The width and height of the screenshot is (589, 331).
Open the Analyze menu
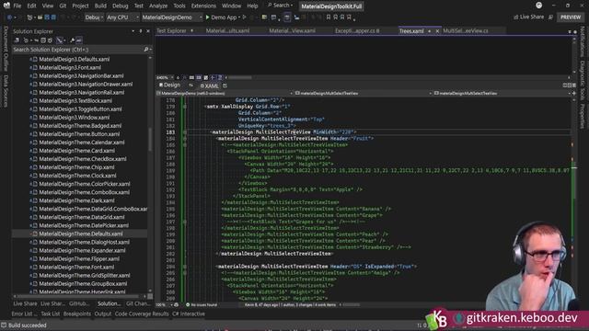[158, 6]
